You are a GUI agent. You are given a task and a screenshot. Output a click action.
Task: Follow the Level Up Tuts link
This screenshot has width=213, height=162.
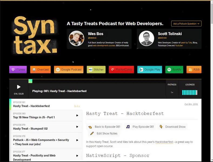(x=186, y=43)
